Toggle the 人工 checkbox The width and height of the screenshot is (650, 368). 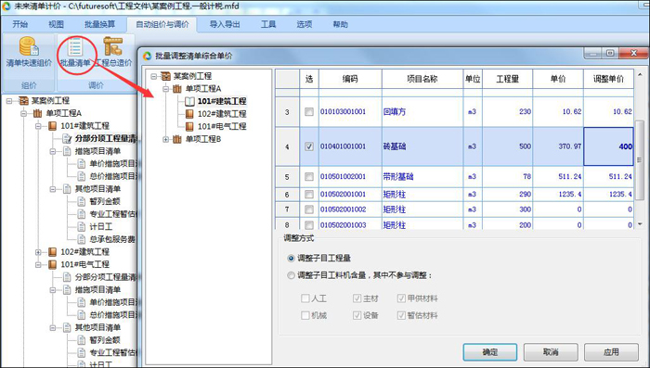tap(305, 298)
